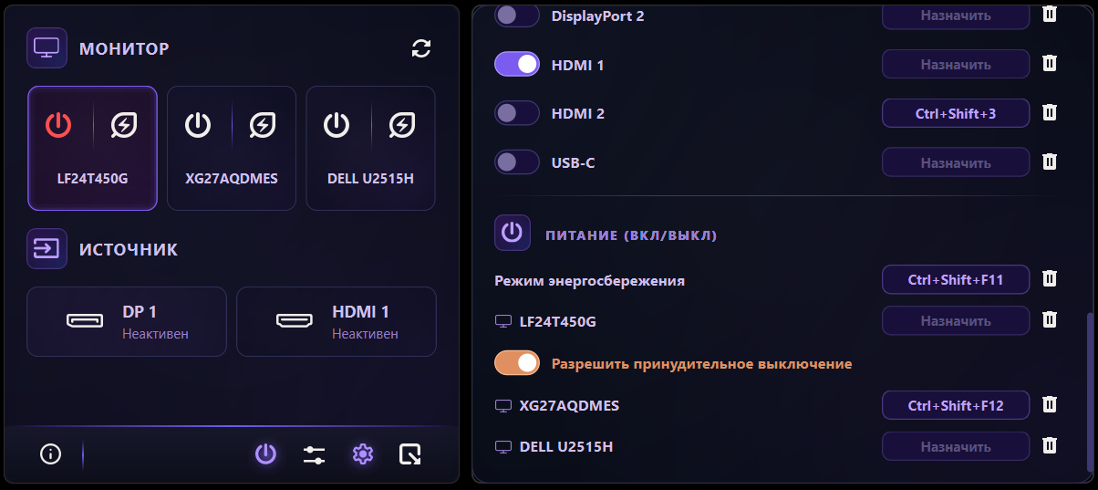Click power icon on DELL U2515H card
Screen dimensions: 1098x490
337,124
